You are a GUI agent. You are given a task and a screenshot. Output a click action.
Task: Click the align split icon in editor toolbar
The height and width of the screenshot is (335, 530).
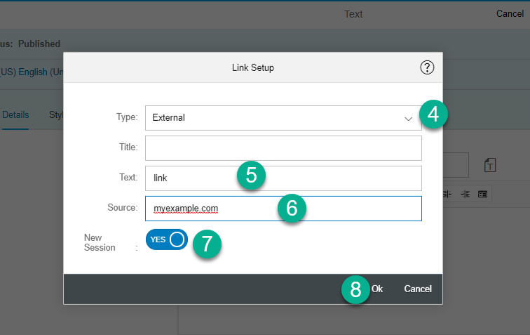click(x=447, y=194)
